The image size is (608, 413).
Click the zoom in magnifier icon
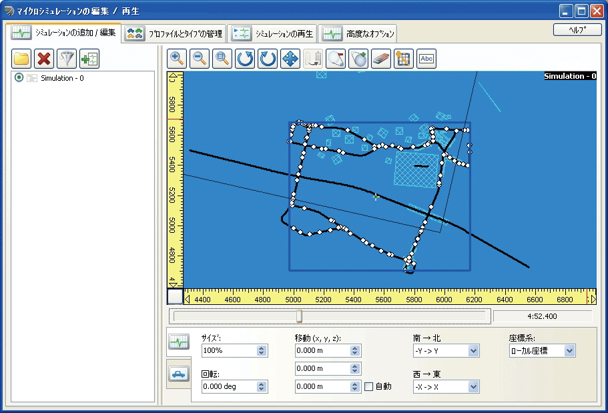coord(178,59)
